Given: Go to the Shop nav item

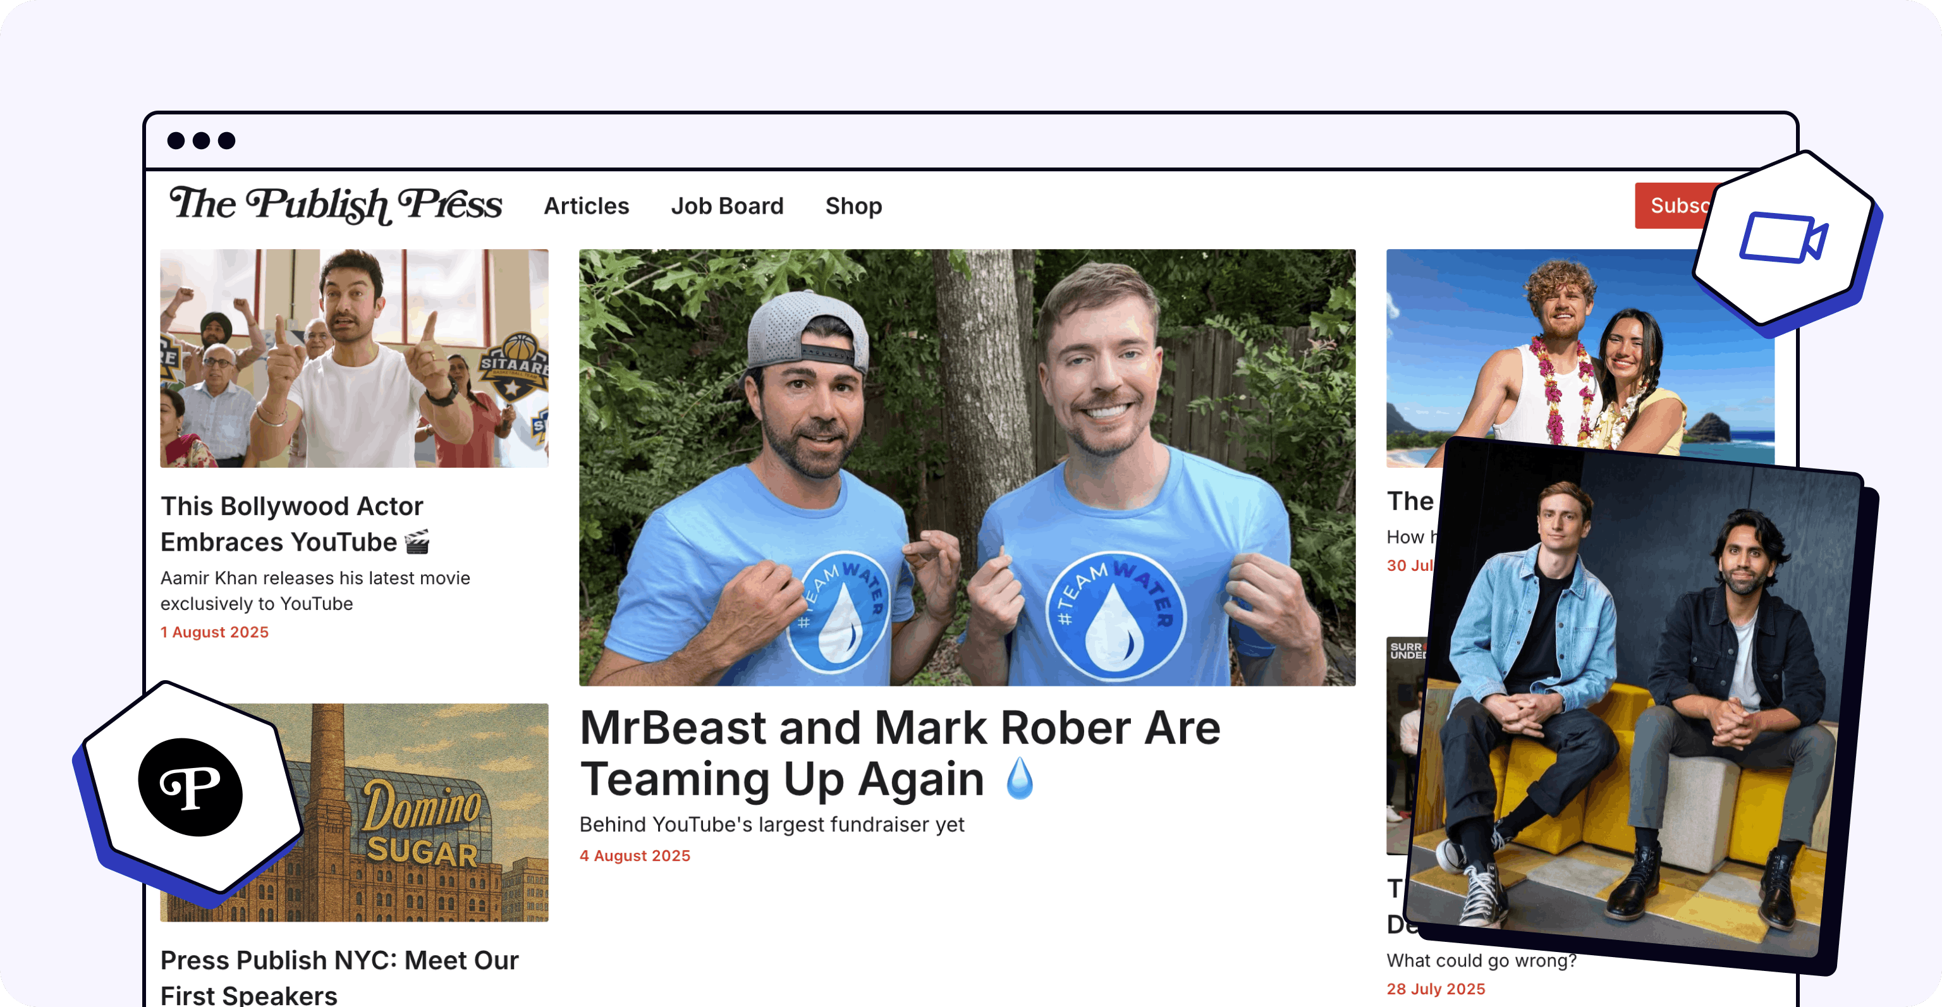Looking at the screenshot, I should pos(853,206).
